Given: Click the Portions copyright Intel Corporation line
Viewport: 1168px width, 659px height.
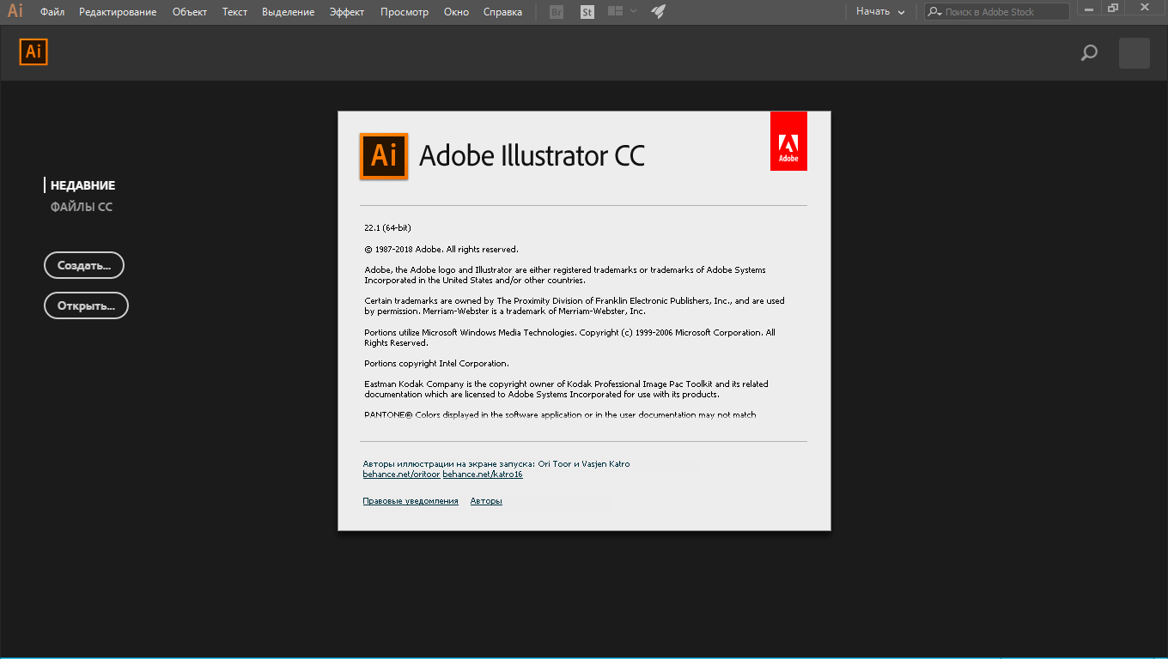Looking at the screenshot, I should pyautogui.click(x=436, y=364).
